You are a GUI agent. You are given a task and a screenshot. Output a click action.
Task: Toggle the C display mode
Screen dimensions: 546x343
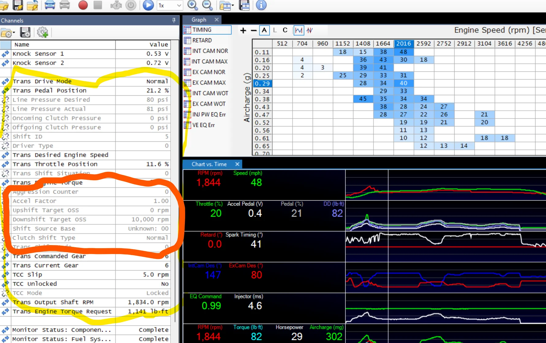tap(285, 30)
